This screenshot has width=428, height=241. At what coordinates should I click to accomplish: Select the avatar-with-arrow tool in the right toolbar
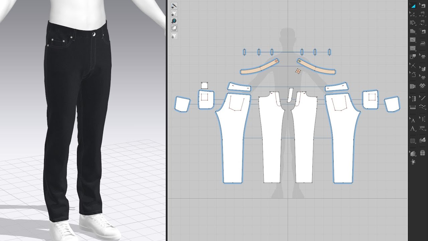[413, 162]
